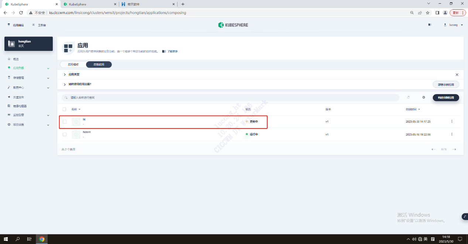Viewport: 468px width, 244px height.
Task: Click the KubeSphere logo in header
Action: (233, 25)
